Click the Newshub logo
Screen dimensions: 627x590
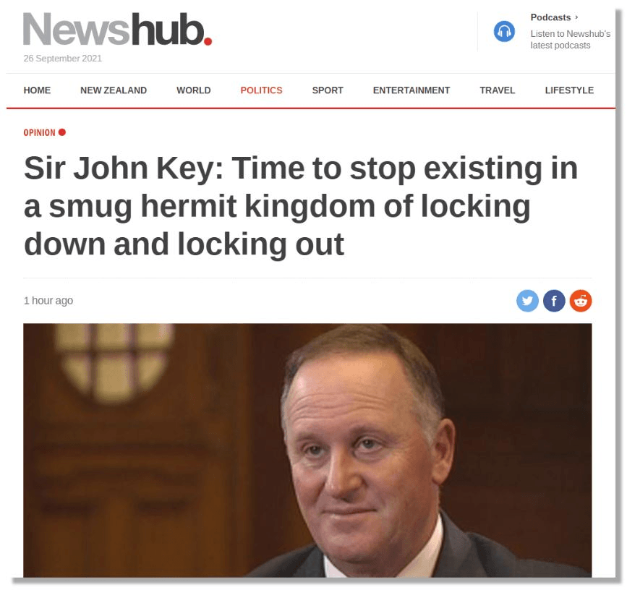point(118,29)
